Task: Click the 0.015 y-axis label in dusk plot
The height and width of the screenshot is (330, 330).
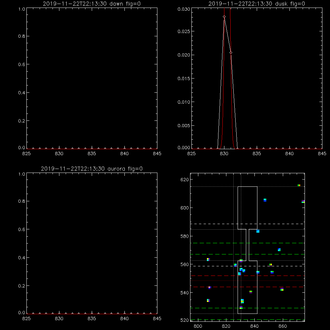Action: [184, 79]
